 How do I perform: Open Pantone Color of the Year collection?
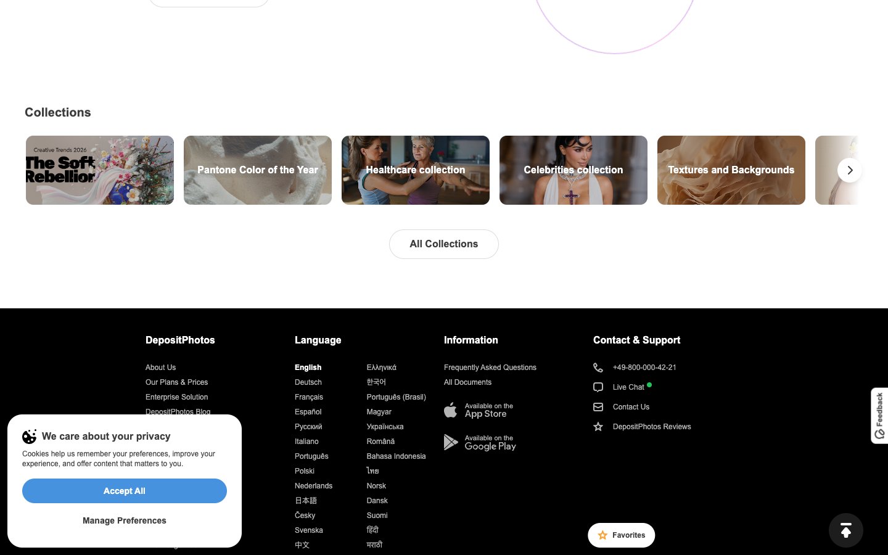pyautogui.click(x=258, y=170)
